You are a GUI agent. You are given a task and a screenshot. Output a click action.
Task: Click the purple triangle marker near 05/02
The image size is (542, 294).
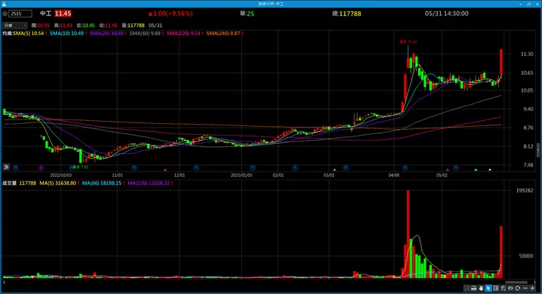click(448, 169)
